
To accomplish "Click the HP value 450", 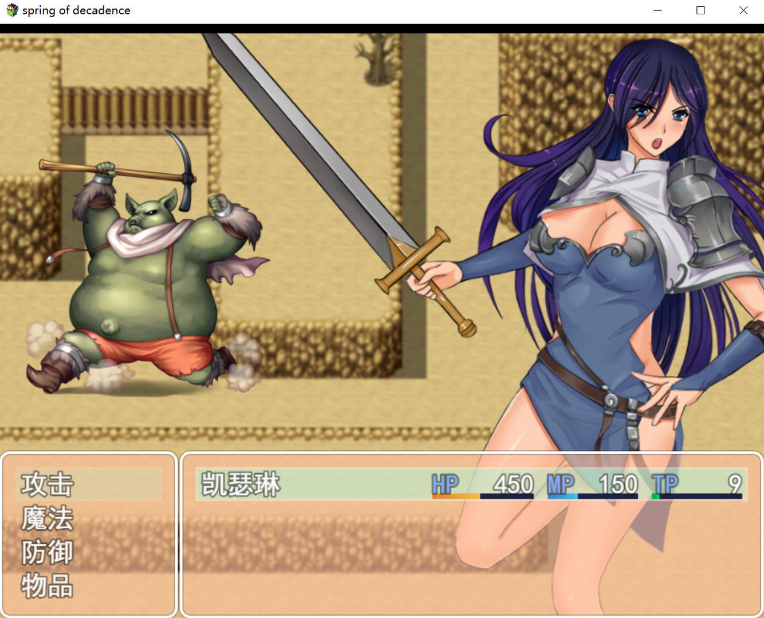I will 513,484.
